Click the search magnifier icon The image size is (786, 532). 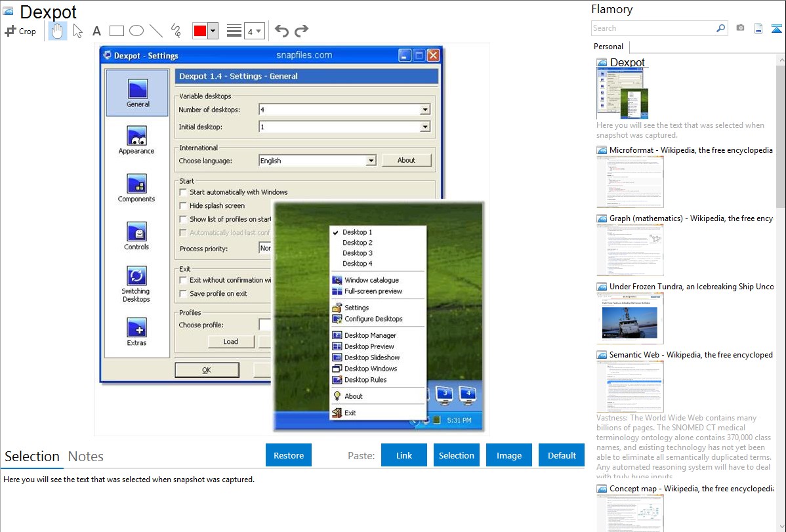720,28
